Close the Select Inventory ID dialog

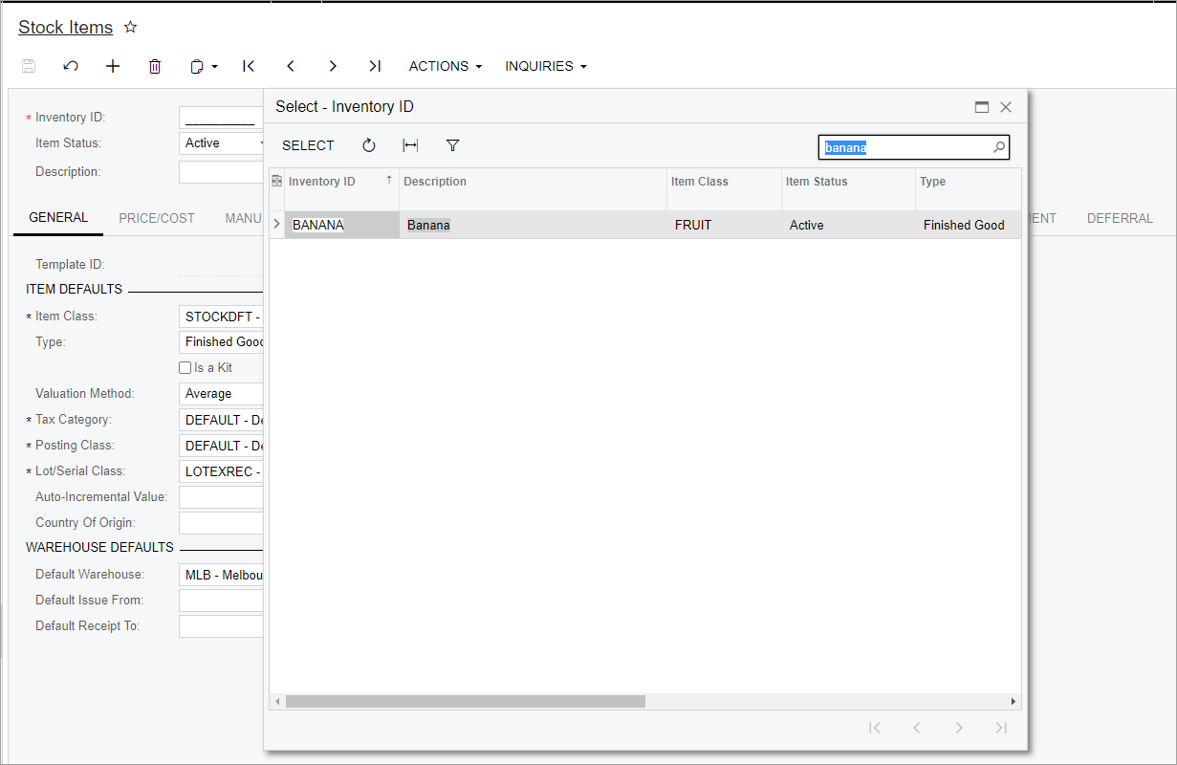1006,107
